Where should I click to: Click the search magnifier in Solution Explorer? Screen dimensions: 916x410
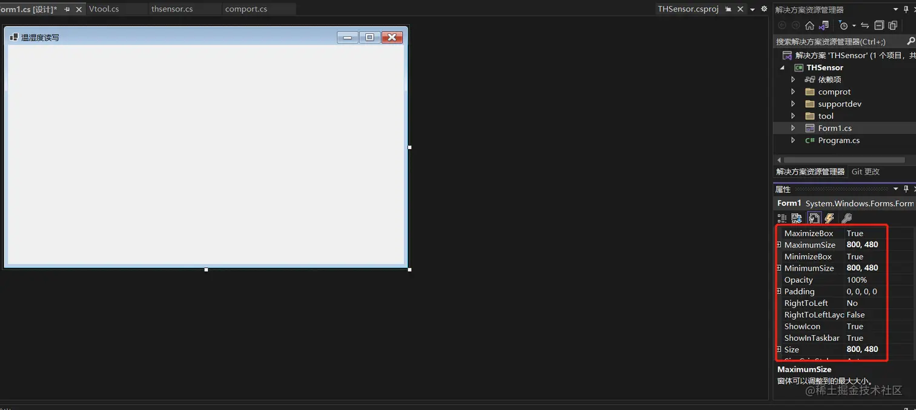[911, 41]
